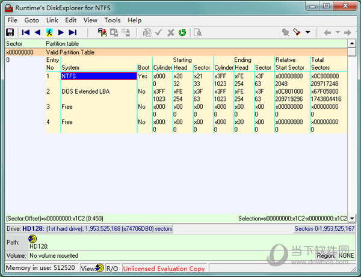The width and height of the screenshot is (361, 277).
Task: Open the File menu
Action: pos(13,20)
